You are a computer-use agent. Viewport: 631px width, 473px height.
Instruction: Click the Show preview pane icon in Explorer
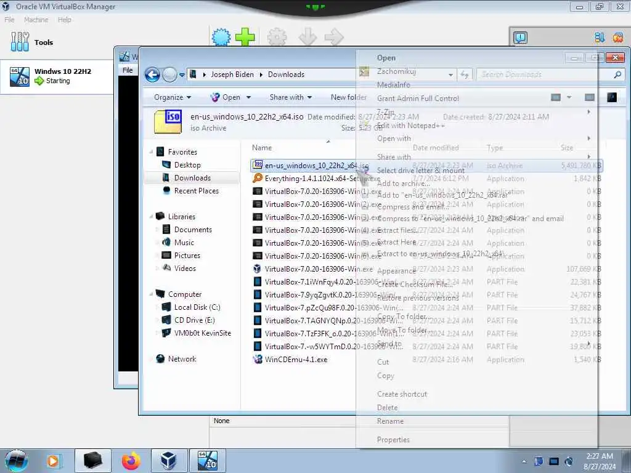click(x=589, y=97)
